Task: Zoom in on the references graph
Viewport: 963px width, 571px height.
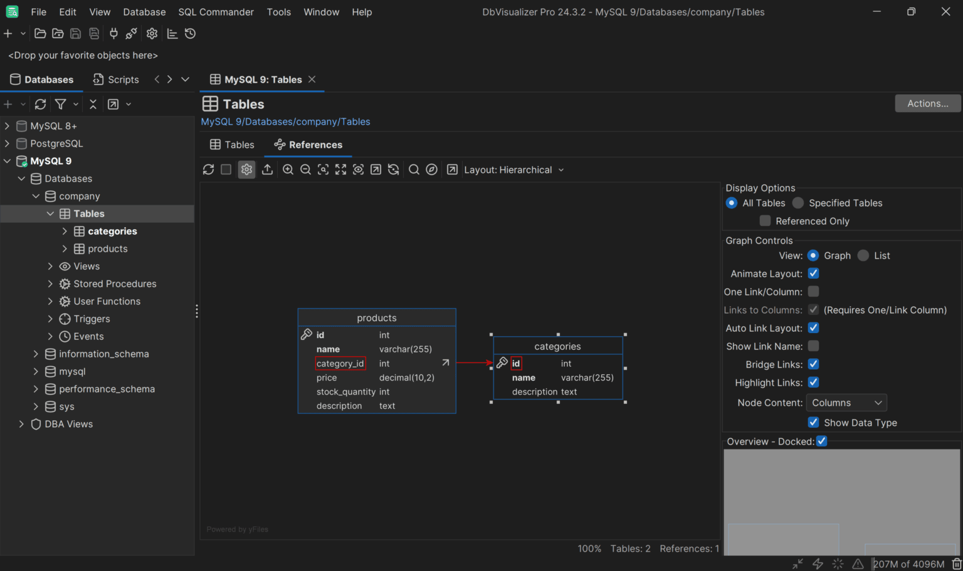Action: coord(288,170)
